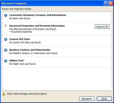
Task: Dismiss the dialog with the red X button
Action: point(111,3)
